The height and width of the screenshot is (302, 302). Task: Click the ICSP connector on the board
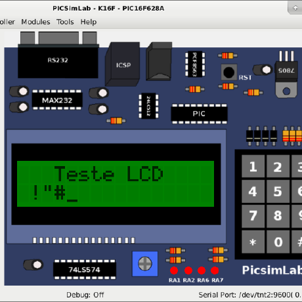(123, 64)
